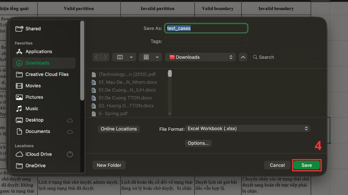Viewport: 348px width, 195px height.
Task: Click Invalid boundary header in spreadsheet
Action: [x=276, y=8]
